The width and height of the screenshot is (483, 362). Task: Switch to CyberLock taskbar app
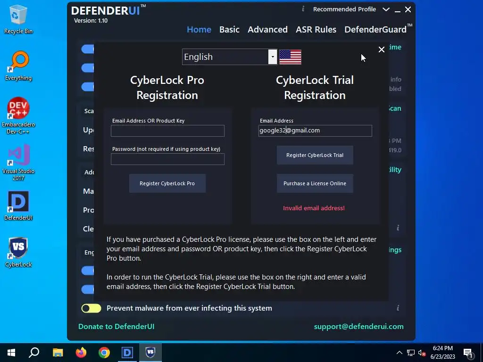[150, 353]
